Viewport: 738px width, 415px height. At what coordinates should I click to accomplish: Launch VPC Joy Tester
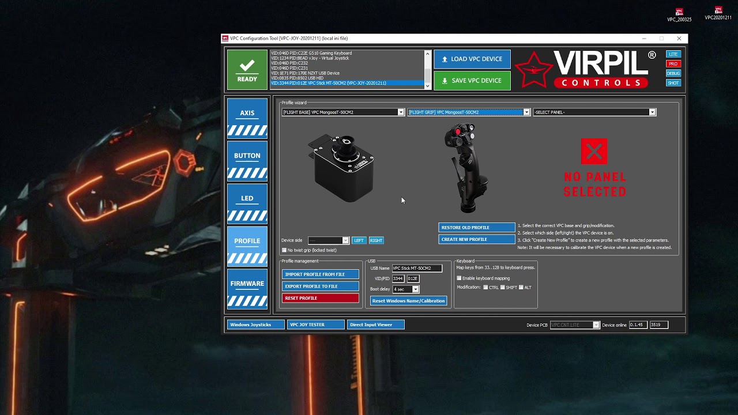point(316,325)
